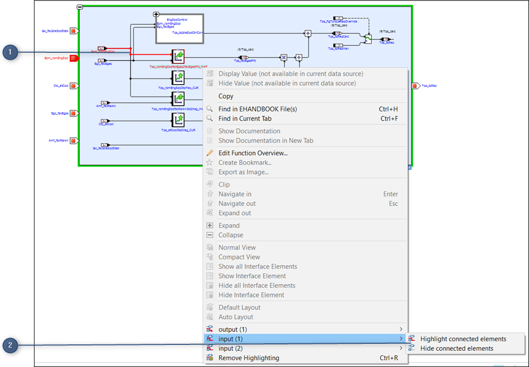Viewport: 529px width, 367px height.
Task: Open Edit Function Overview from context menu
Action: 252,153
